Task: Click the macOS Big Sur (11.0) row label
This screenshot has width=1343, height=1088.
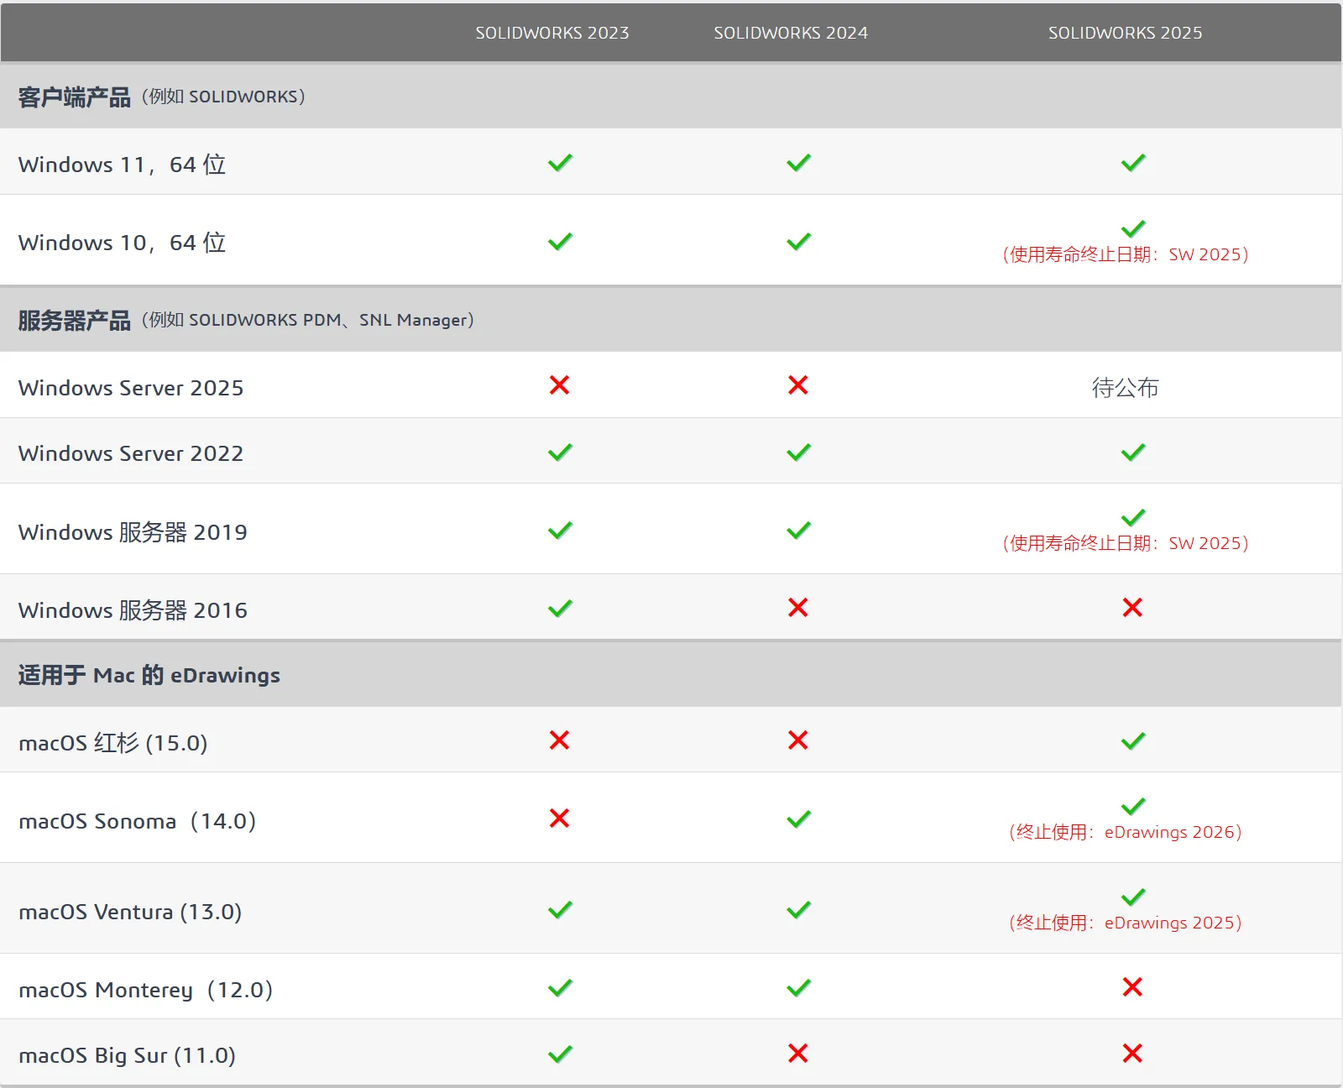Action: [x=127, y=1055]
